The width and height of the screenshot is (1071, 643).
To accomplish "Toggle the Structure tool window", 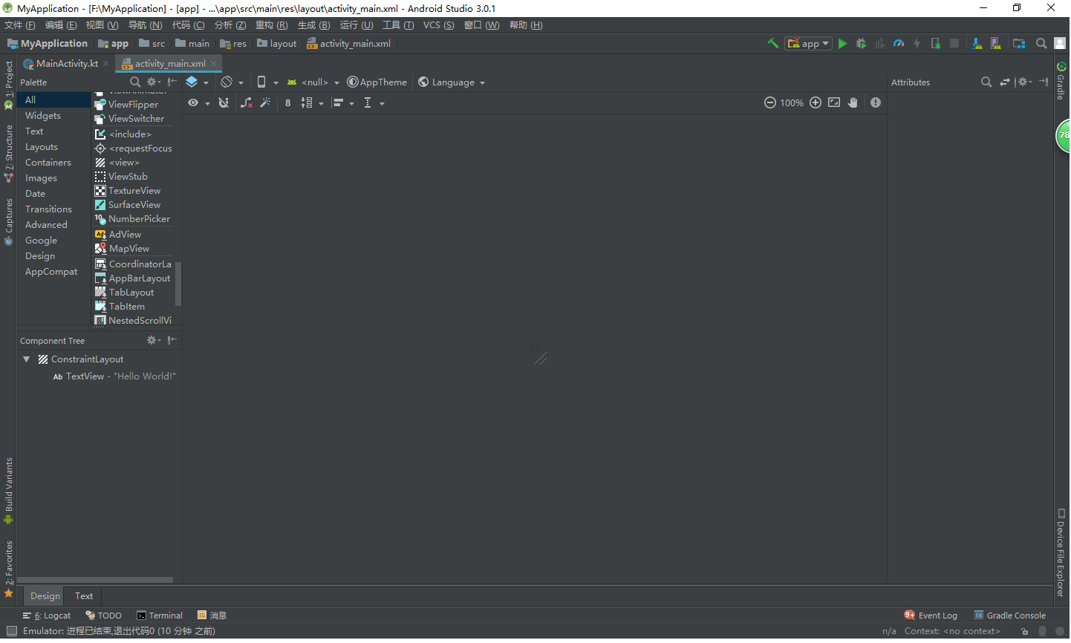I will (x=9, y=154).
